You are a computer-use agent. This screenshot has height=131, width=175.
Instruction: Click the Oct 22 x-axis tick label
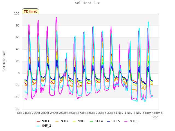31,113
